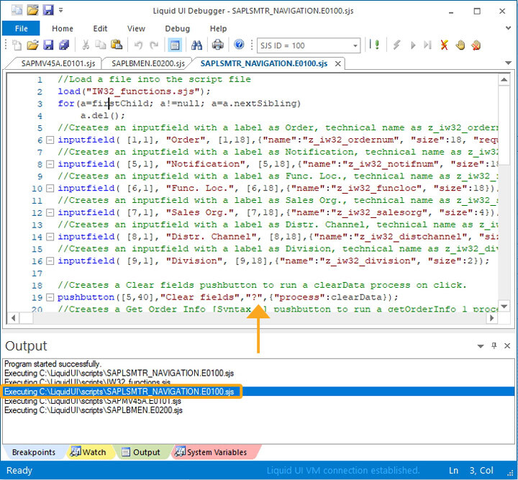Screen dimensions: 518x480
Task: Select the SAPLSMTR_NAVIGATION.E0100.sjs tab
Action: click(x=263, y=63)
